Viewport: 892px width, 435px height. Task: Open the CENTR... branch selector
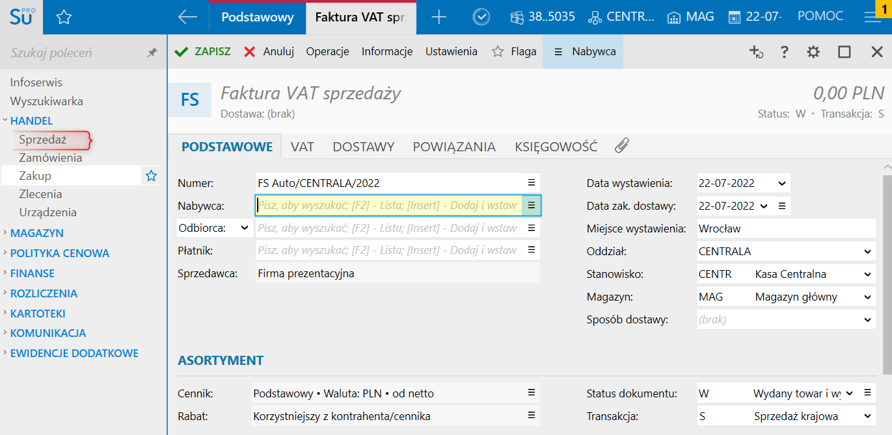point(621,17)
